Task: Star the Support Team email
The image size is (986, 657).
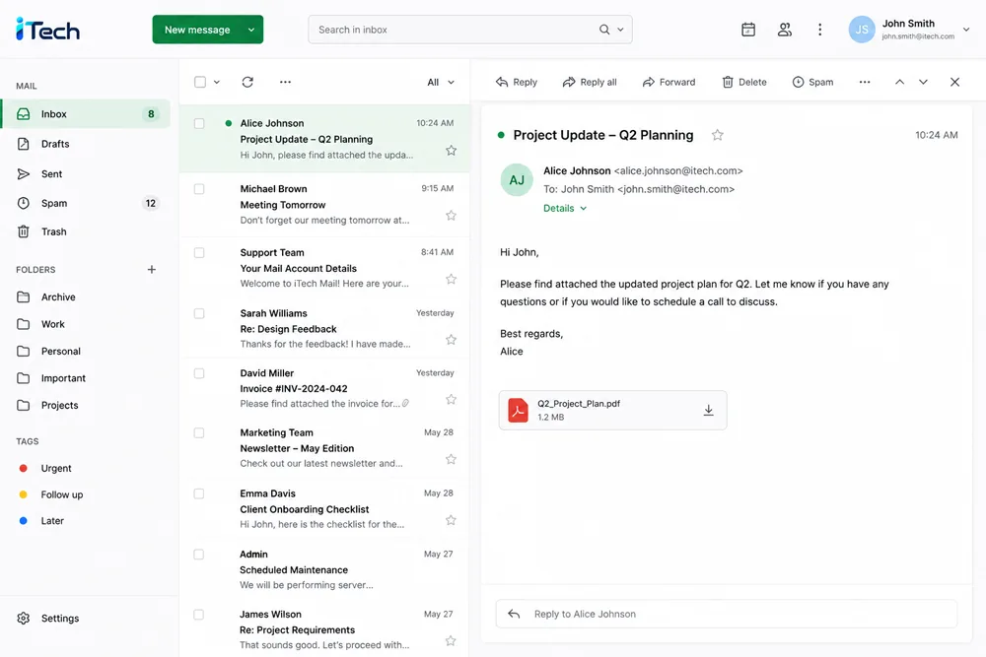Action: click(x=451, y=279)
